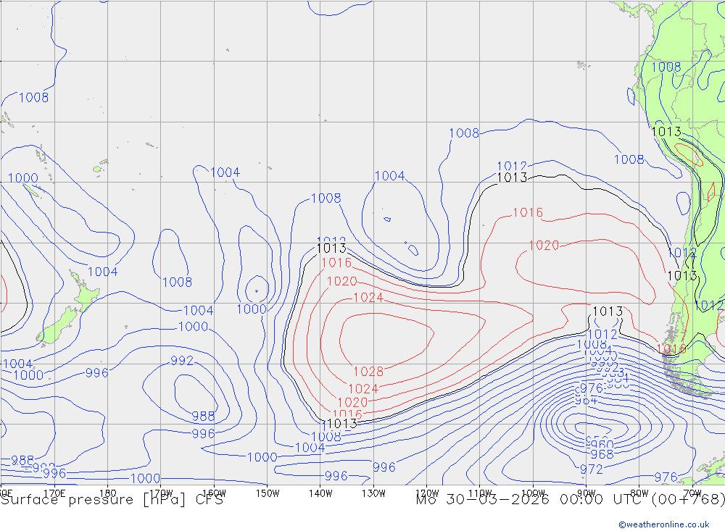This screenshot has height=531, width=725.
Task: Click the 170W longitude axis label
Action: [161, 493]
